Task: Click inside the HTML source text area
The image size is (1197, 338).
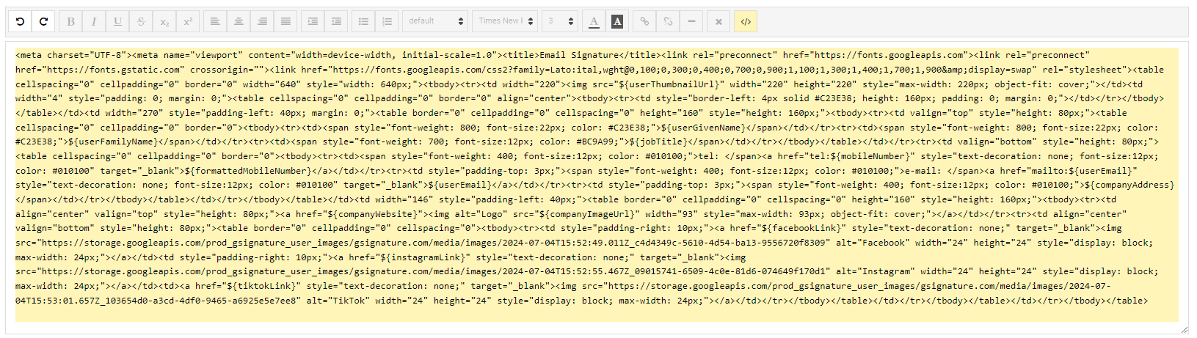Action: point(597,185)
